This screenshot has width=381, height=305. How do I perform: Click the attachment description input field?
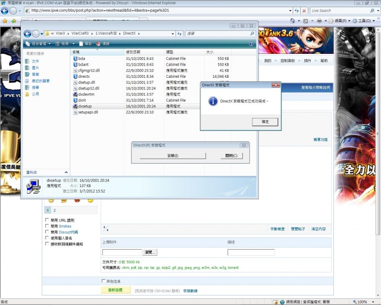[251, 252]
